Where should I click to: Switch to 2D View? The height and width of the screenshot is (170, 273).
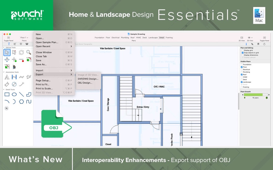pyautogui.click(x=242, y=38)
